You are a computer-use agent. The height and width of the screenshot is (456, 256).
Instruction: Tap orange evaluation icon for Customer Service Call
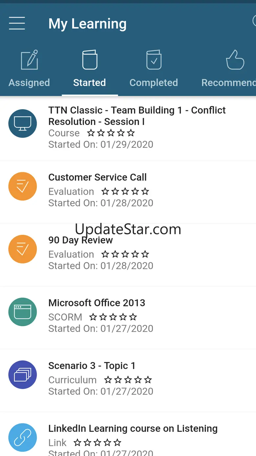click(23, 186)
